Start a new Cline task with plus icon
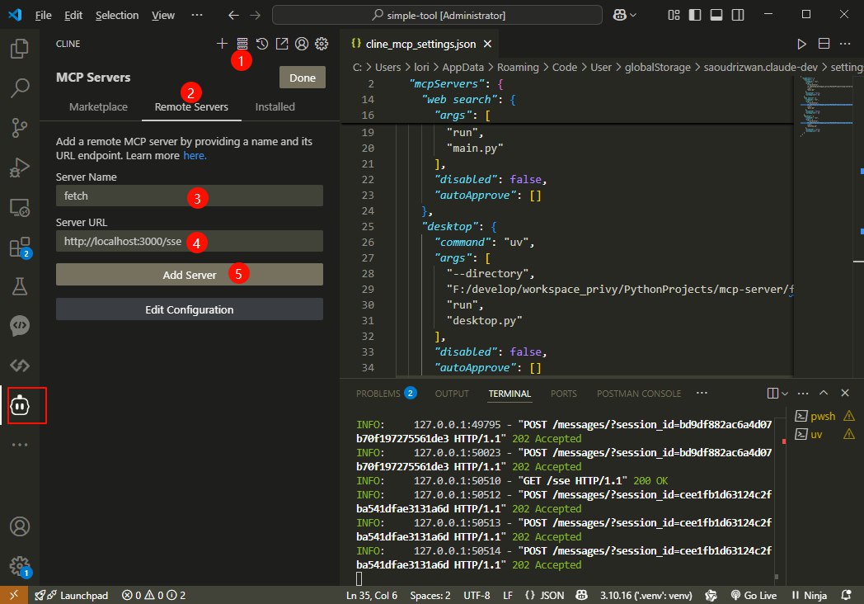This screenshot has height=604, width=864. (x=222, y=44)
